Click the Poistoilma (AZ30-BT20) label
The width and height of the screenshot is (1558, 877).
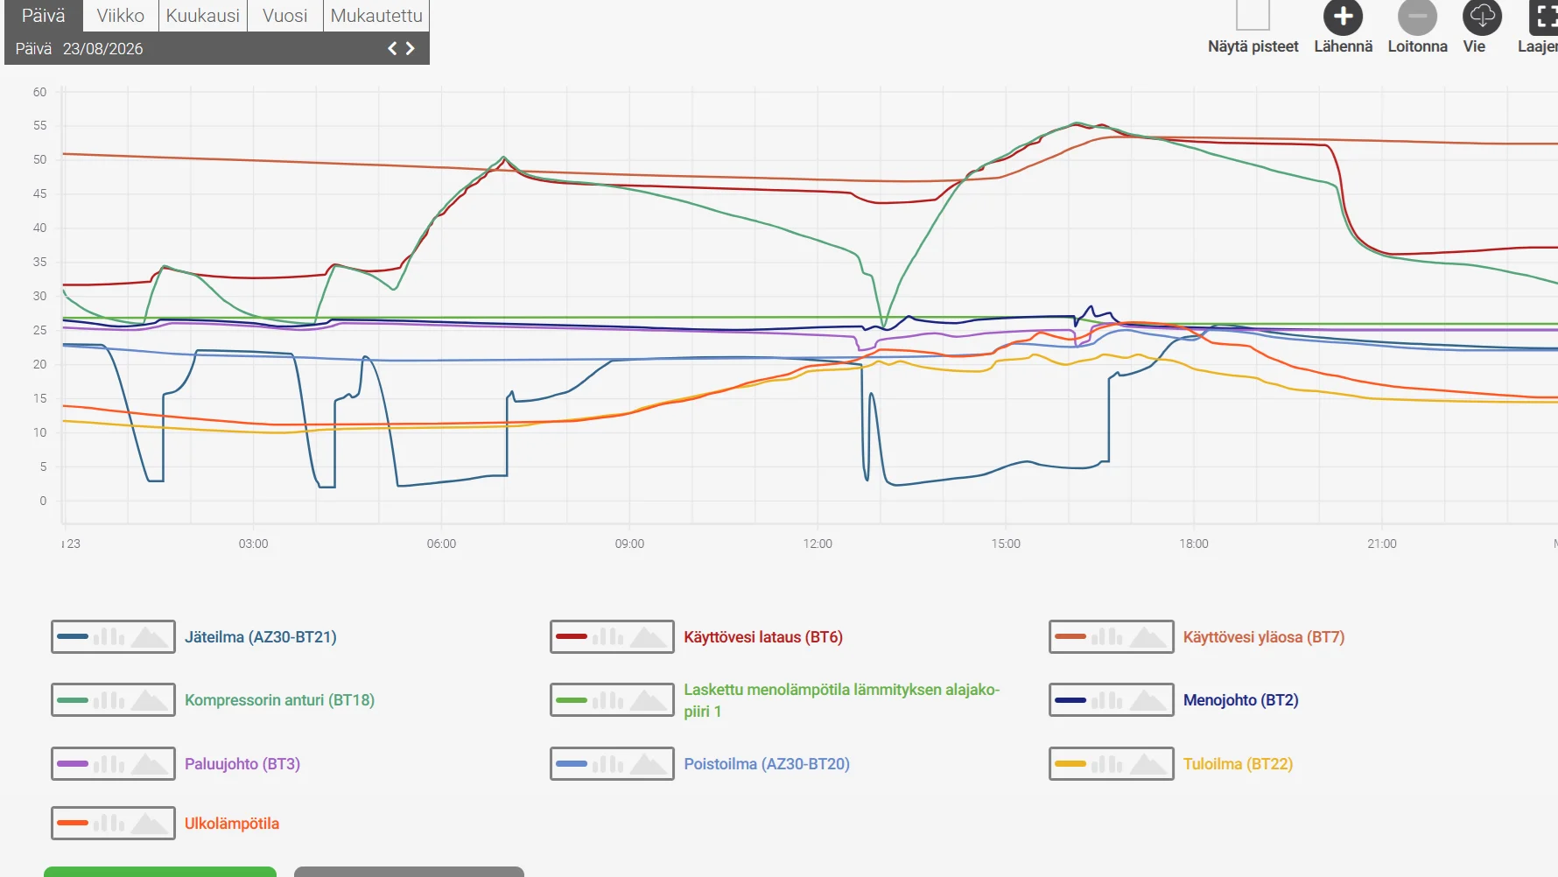(767, 764)
